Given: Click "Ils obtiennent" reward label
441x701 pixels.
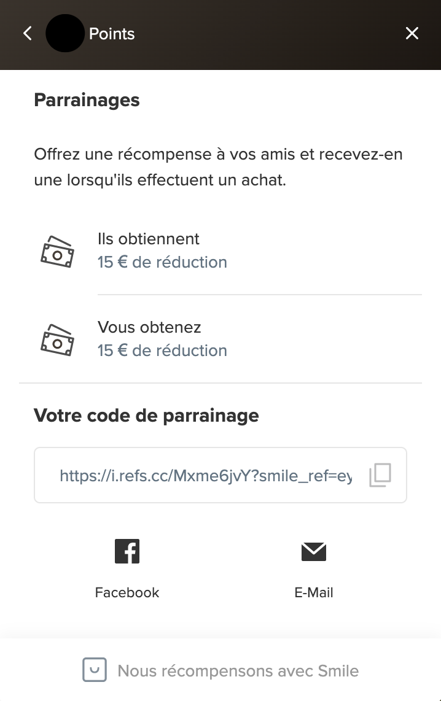Looking at the screenshot, I should coord(149,239).
